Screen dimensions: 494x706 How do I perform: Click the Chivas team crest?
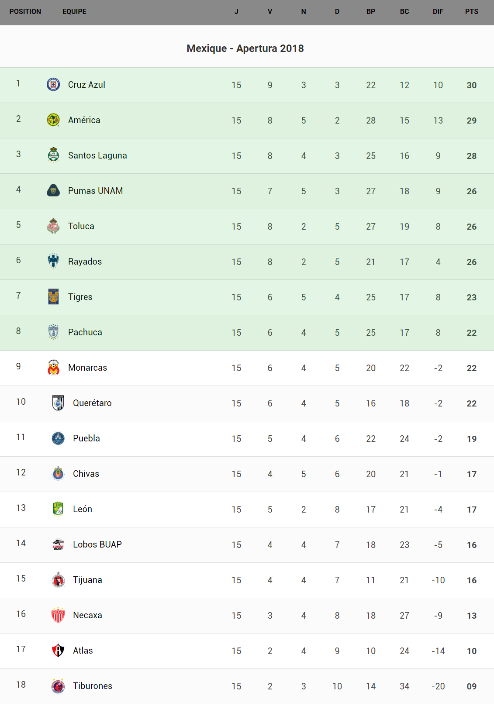[x=58, y=473]
